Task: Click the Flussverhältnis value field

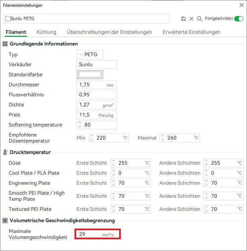Action: 97,95
